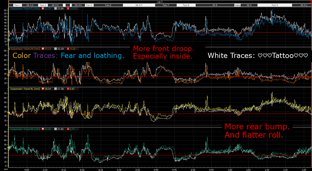
Task: Click the red main-value icon beside RR 43.54
Action: pyautogui.click(x=43, y=129)
